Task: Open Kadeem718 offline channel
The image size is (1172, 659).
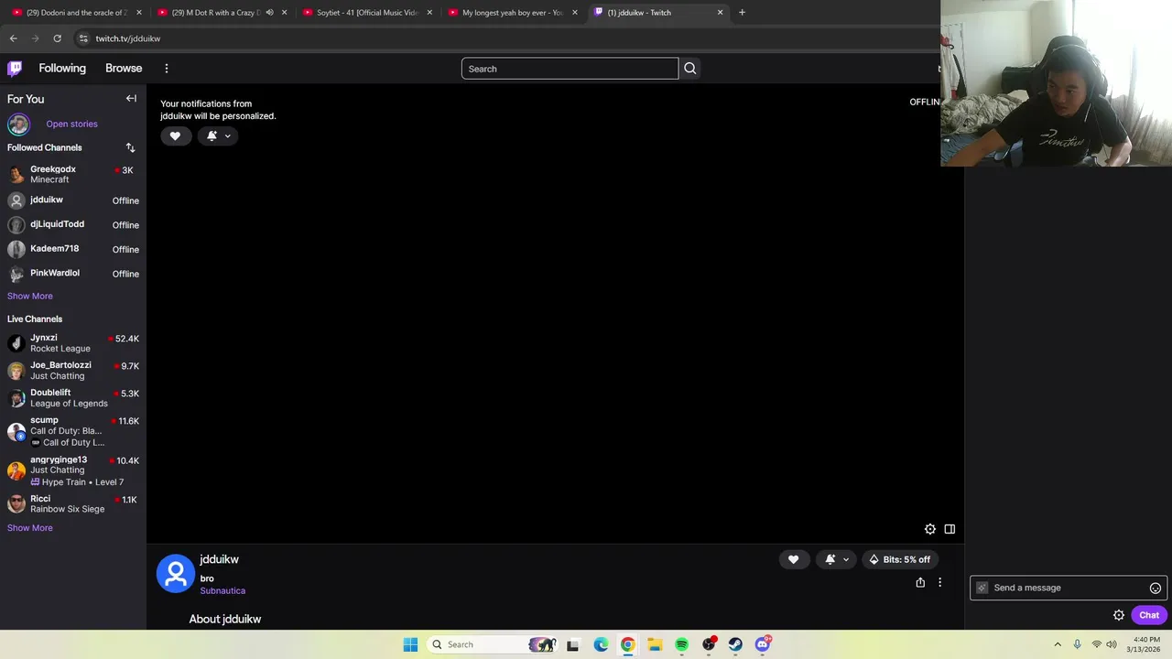Action: (x=73, y=250)
